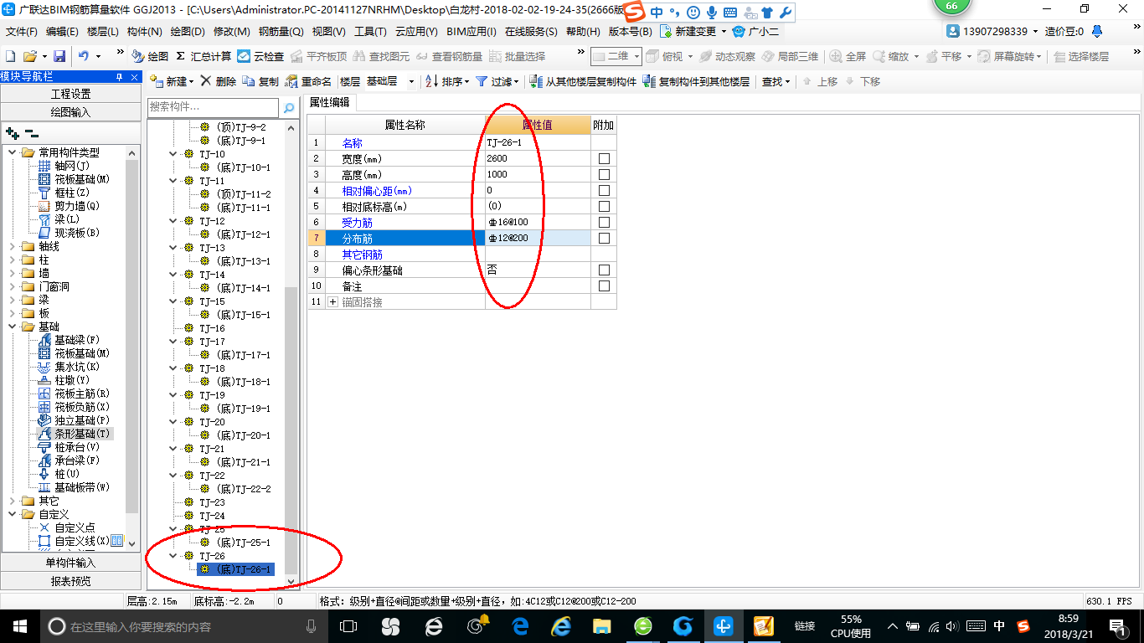Open 排序 sort dropdown
This screenshot has width=1144, height=643.
pyautogui.click(x=447, y=81)
